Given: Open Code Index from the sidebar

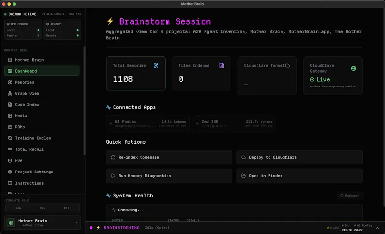Looking at the screenshot, I should click(x=42, y=105).
